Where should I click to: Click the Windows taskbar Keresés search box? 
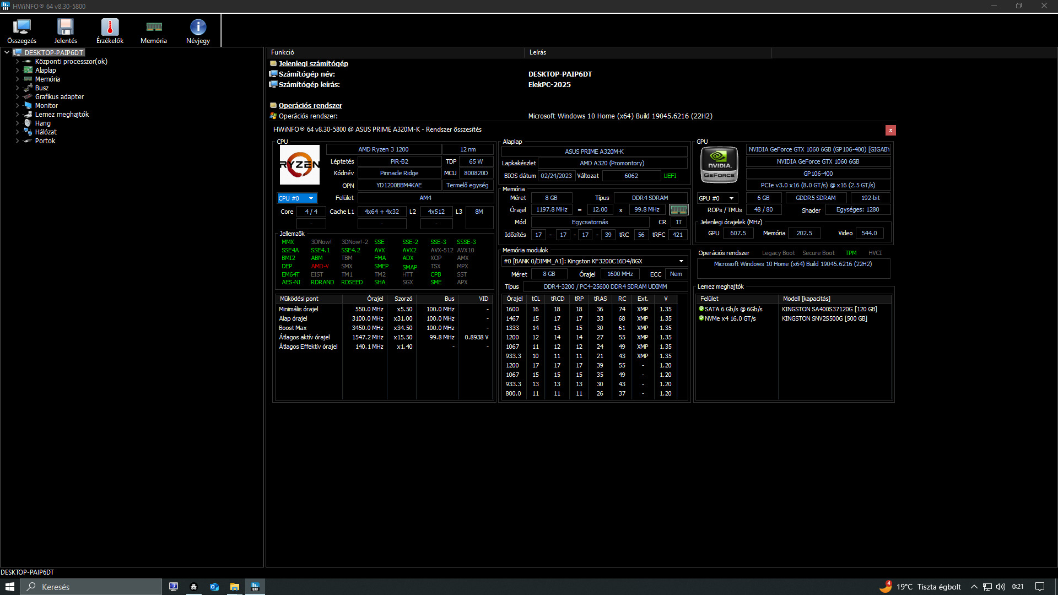tap(91, 587)
